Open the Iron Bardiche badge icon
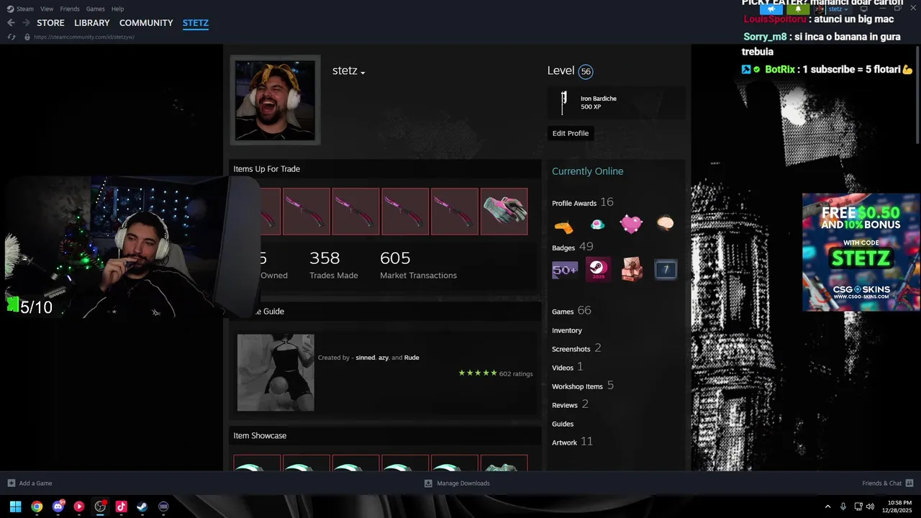921x518 pixels. 564,102
